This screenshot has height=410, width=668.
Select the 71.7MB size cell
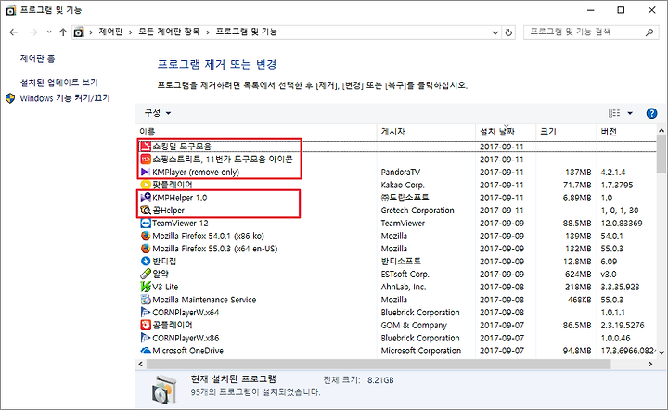pyautogui.click(x=577, y=185)
